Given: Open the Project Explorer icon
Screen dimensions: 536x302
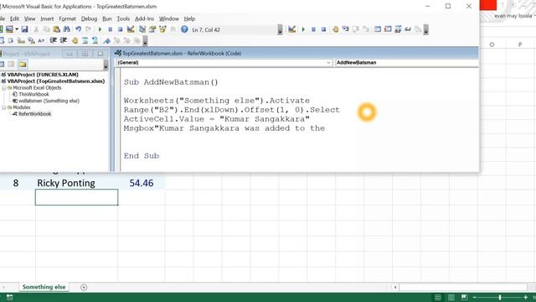Looking at the screenshot, I should (142, 29).
